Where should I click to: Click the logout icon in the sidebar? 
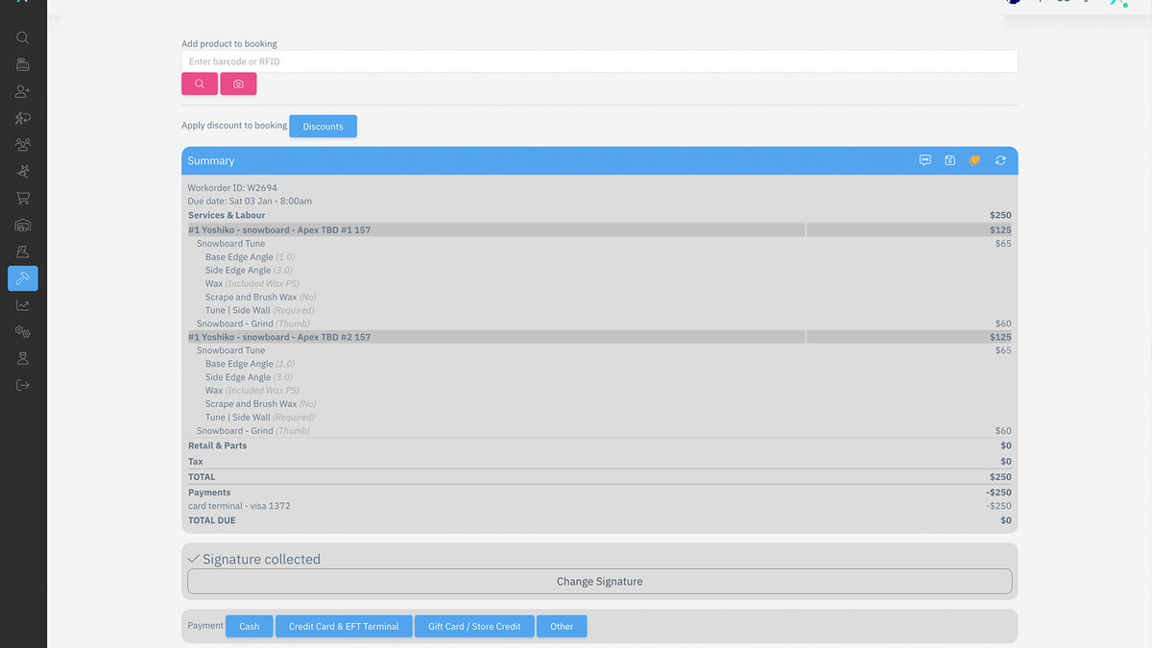pyautogui.click(x=23, y=385)
